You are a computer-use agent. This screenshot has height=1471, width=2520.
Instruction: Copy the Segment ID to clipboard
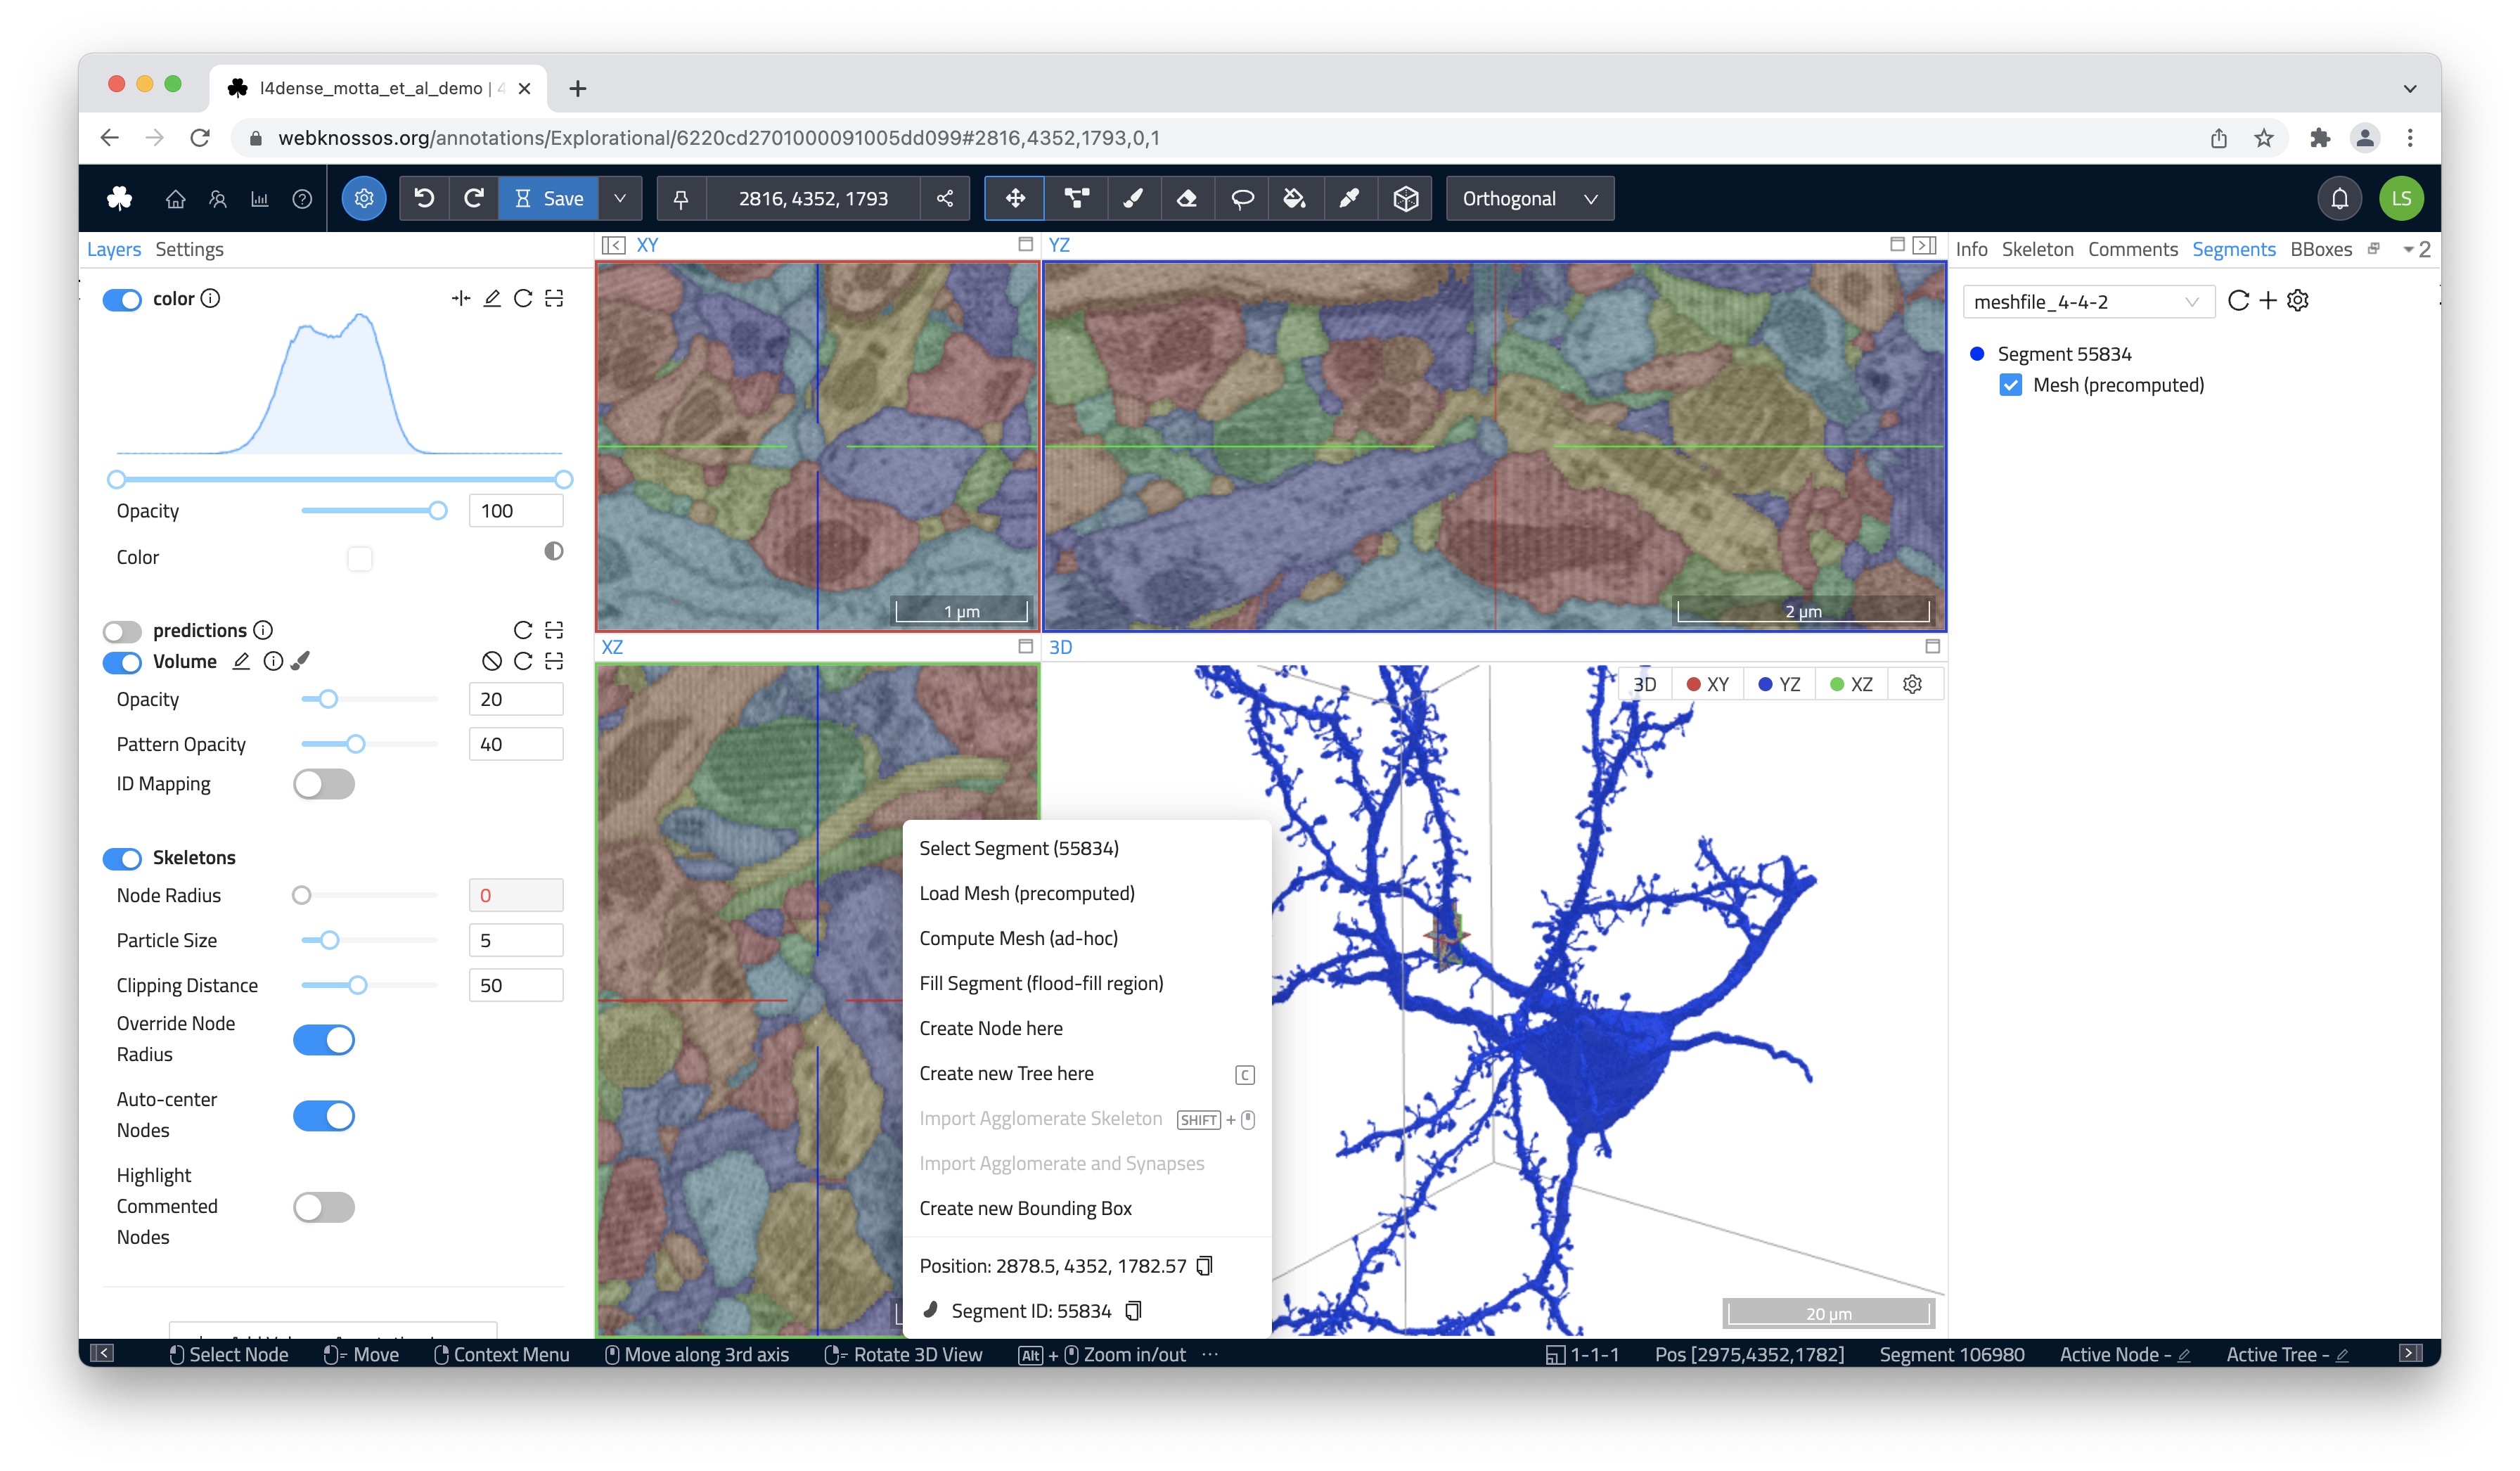1133,1311
